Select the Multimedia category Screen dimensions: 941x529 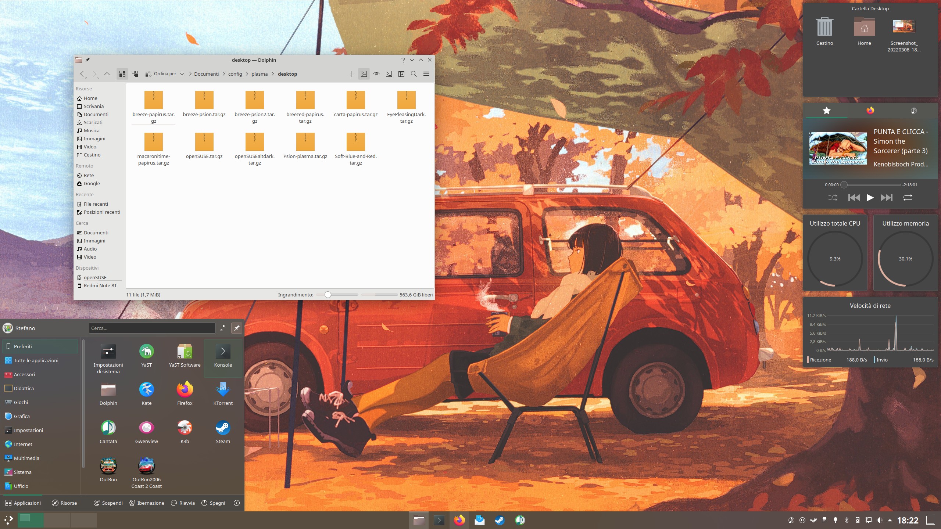click(40, 458)
